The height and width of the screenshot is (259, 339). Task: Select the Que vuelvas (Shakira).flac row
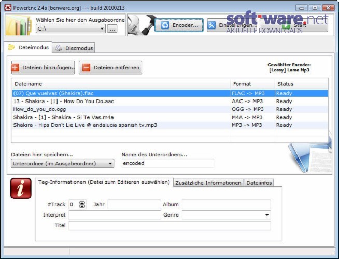170,93
